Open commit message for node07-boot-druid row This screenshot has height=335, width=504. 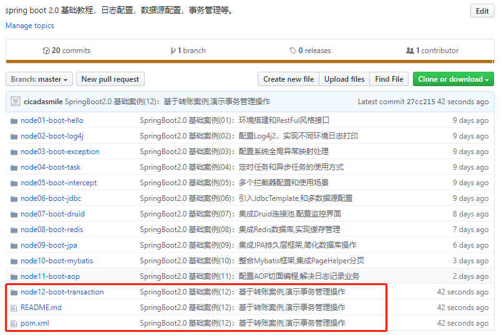coord(240,214)
